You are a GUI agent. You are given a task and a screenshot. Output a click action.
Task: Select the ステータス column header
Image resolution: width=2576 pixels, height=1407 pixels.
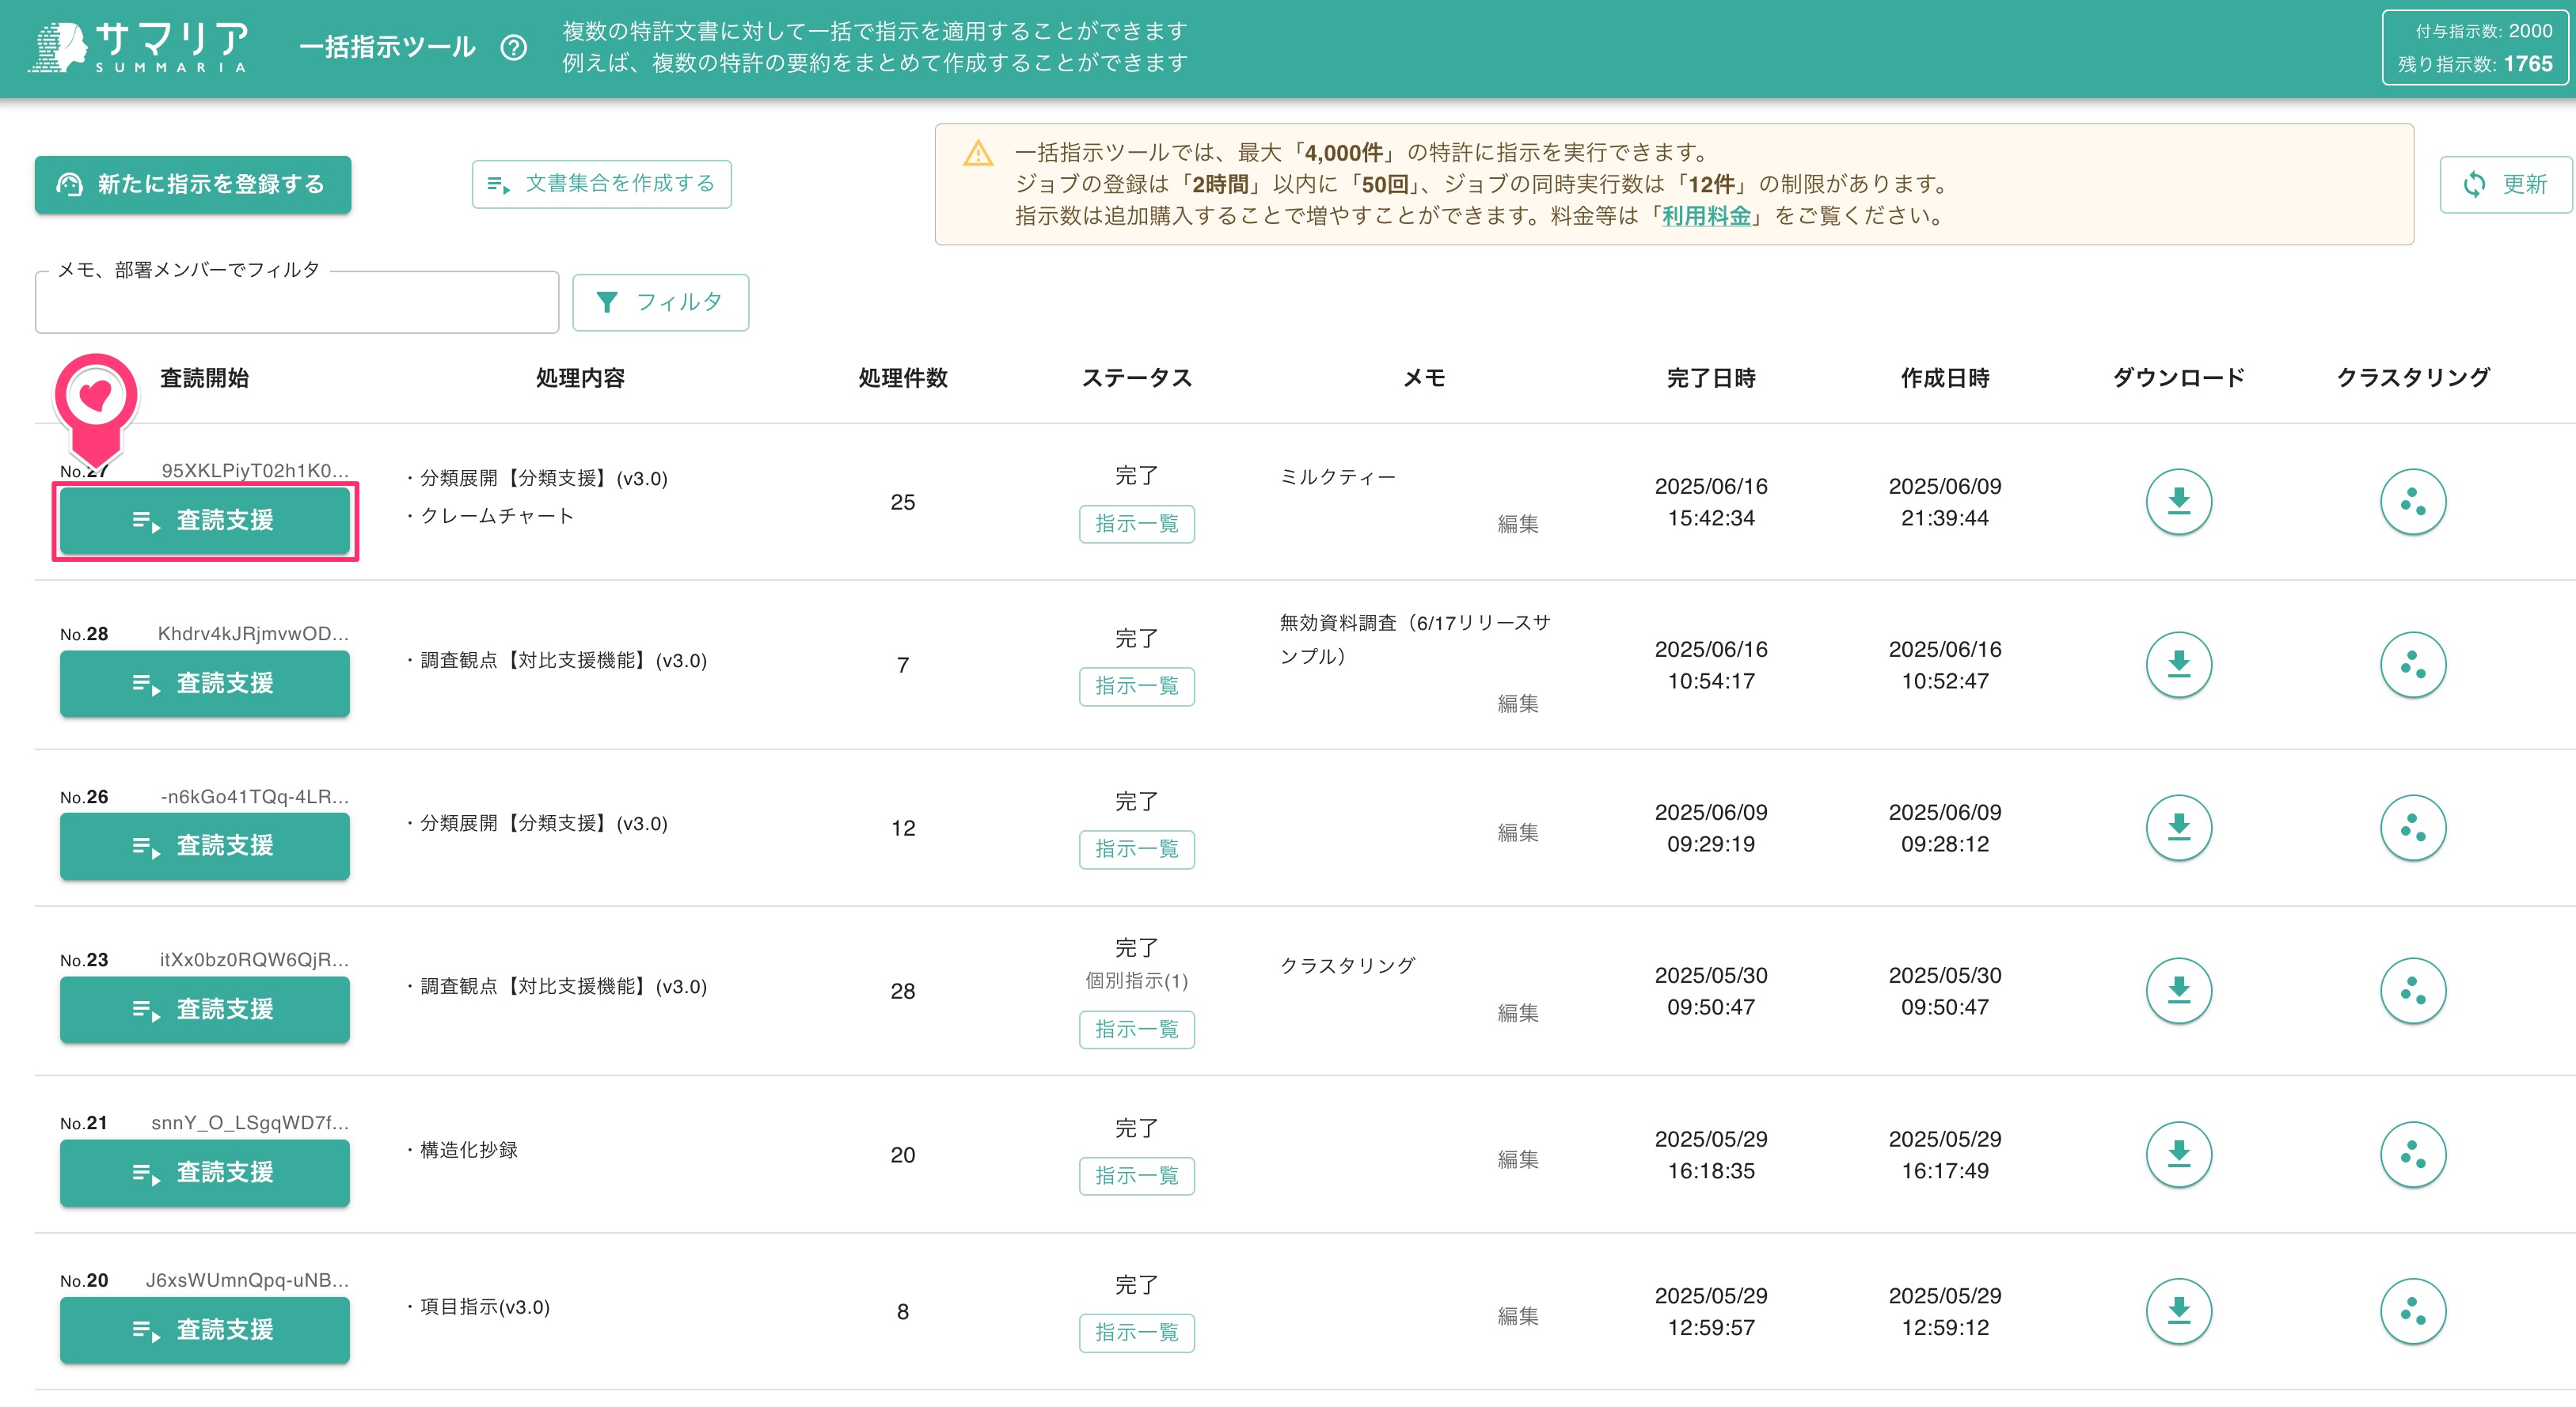pyautogui.click(x=1137, y=377)
